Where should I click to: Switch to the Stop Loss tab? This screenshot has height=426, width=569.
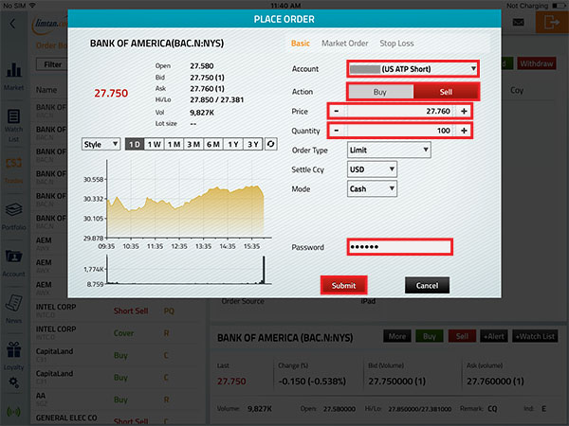[x=396, y=44]
